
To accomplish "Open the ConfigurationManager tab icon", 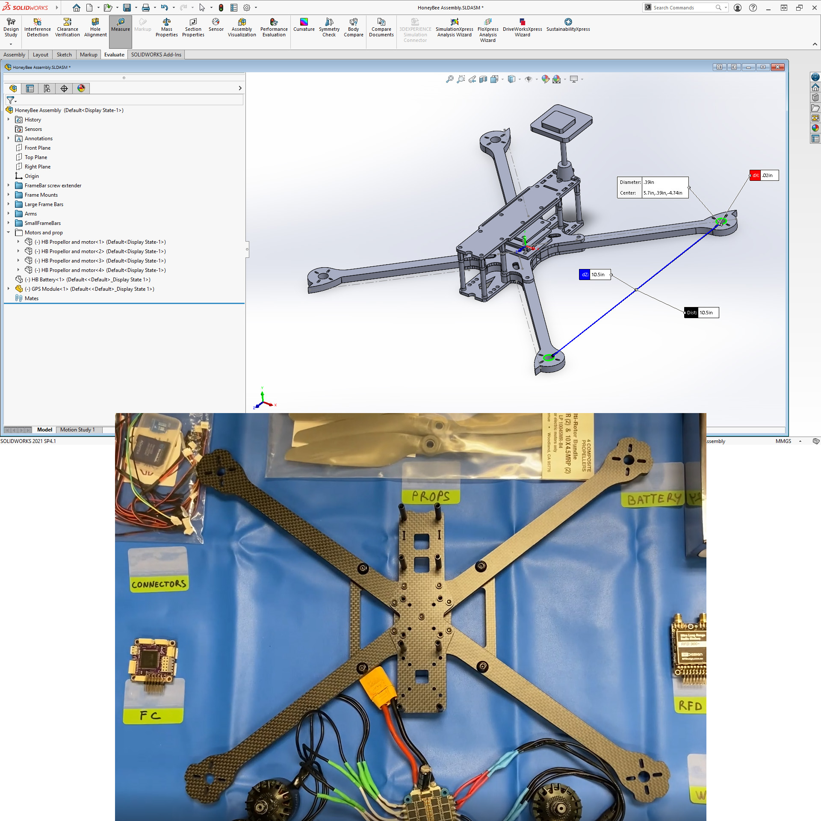I will click(47, 89).
